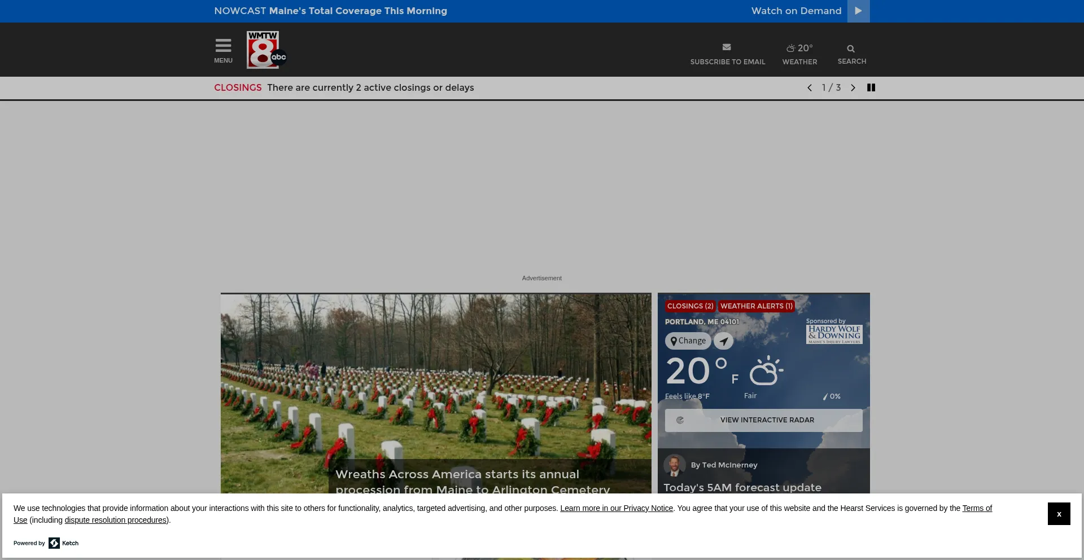Screen dimensions: 1084x560
Task: Advance to next closing alert
Action: 853,87
